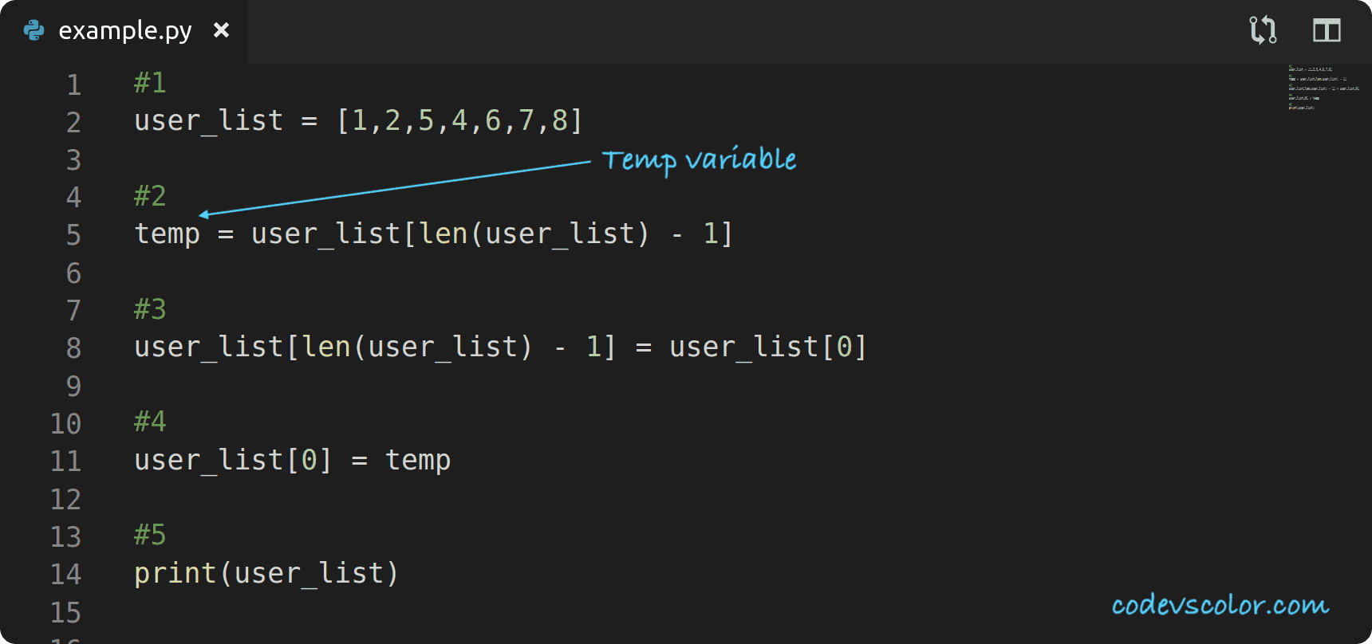Click the list literal [1,2,5,4,6,7,8]
Image resolution: width=1372 pixels, height=644 pixels.
(x=460, y=120)
